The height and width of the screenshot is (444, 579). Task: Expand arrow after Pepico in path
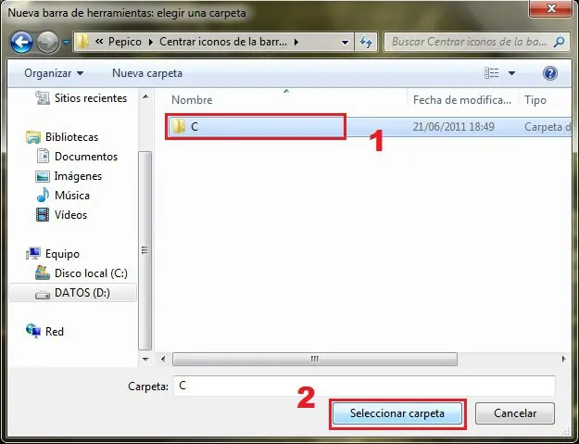151,42
